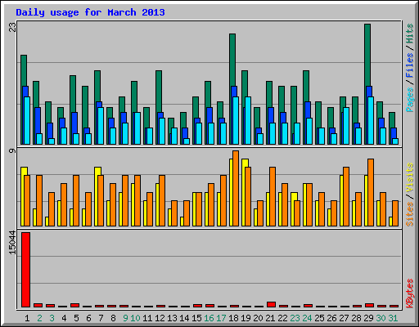Click day label 29 on the x-axis
Image resolution: width=419 pixels, height=327 pixels.
pos(368,318)
